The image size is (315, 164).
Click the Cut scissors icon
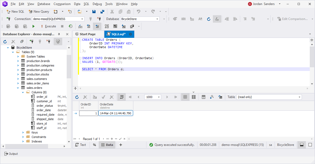coord(112,12)
